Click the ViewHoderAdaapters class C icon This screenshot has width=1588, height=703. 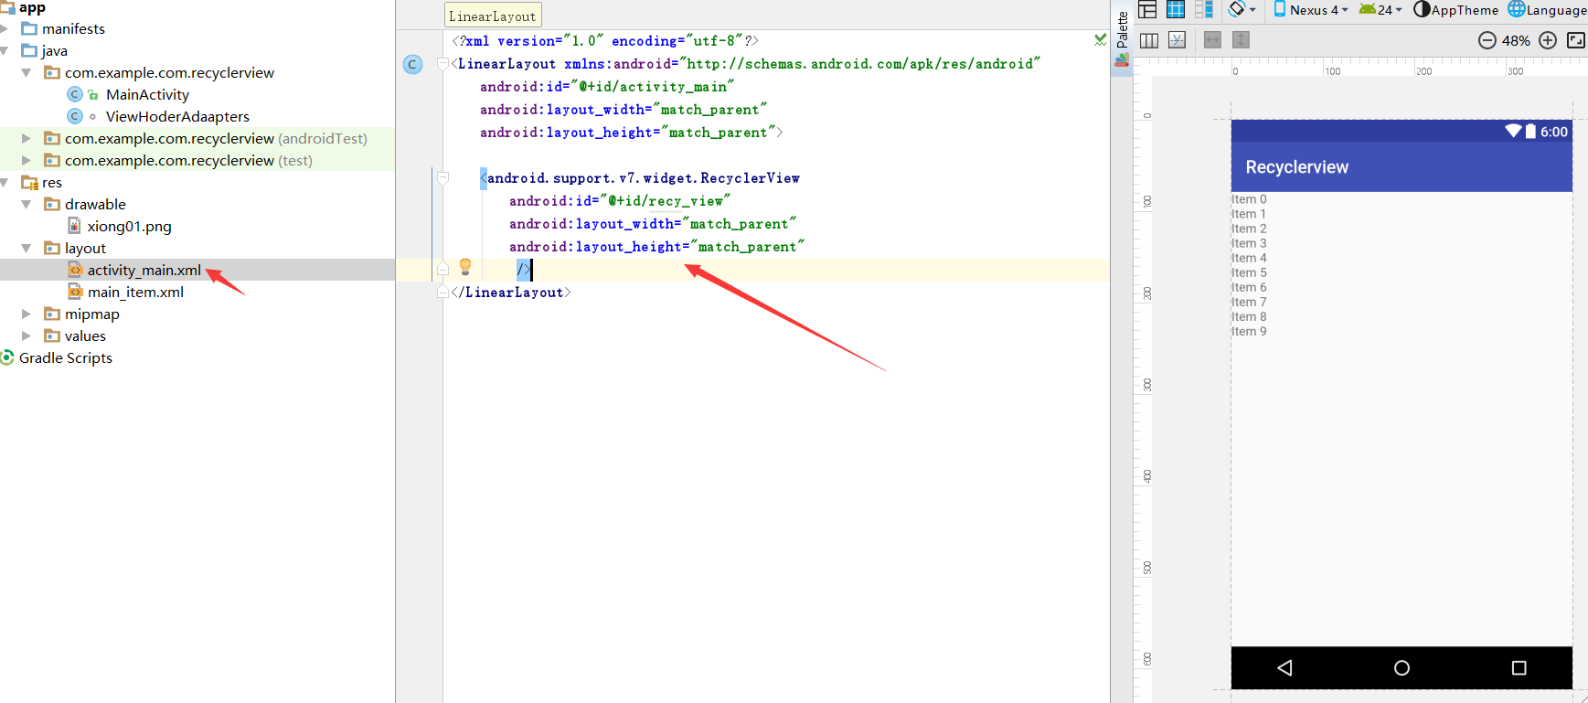75,117
